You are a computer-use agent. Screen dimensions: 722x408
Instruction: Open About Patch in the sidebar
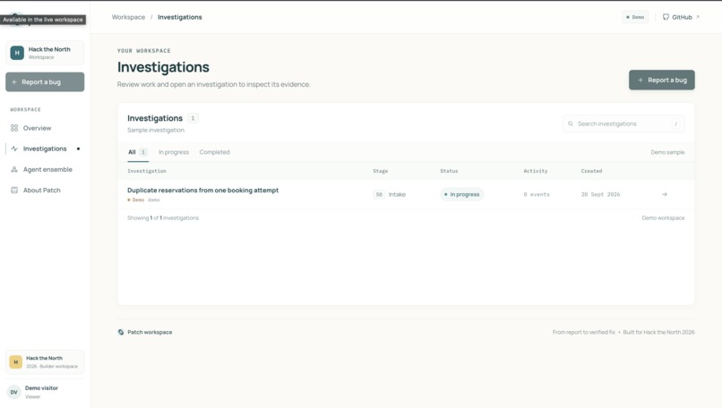pos(45,190)
